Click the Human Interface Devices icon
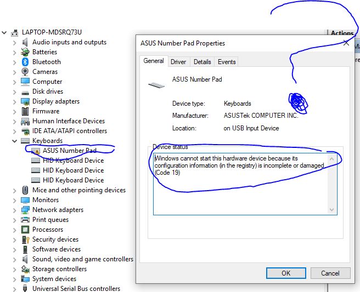This screenshot has height=292, width=360. [25, 121]
